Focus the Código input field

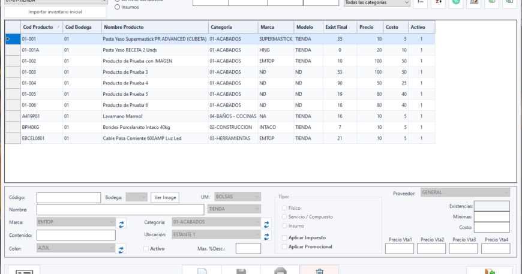pos(68,197)
